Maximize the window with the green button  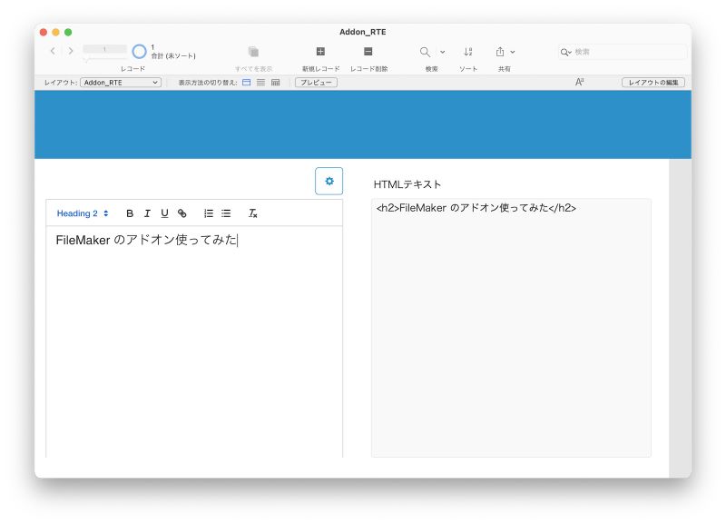coord(68,32)
